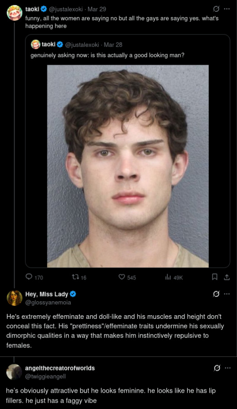Viewport: 237px width, 409px height.
Task: Visit @glossyanemoia handle link
Action: point(48,303)
